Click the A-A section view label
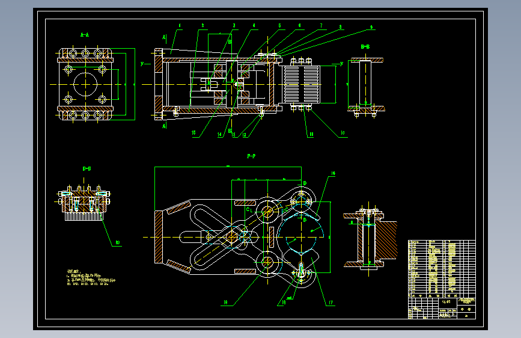Viewport: 521px width, 338px height. pyautogui.click(x=85, y=35)
